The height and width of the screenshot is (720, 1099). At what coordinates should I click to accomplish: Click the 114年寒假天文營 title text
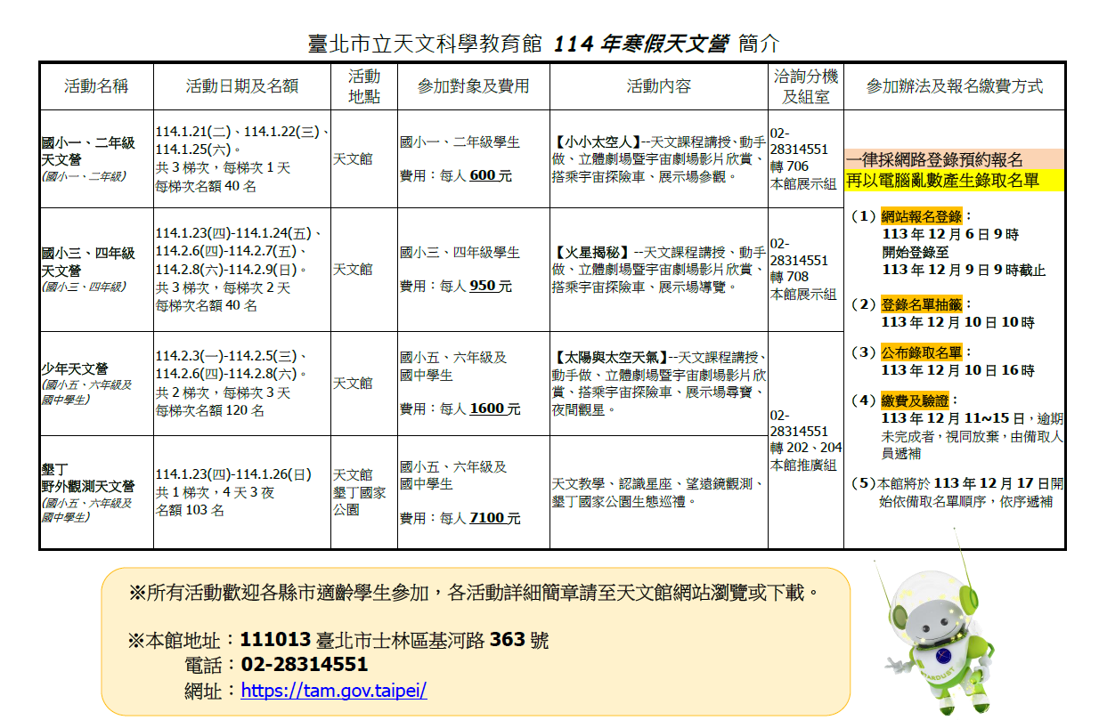pos(641,44)
